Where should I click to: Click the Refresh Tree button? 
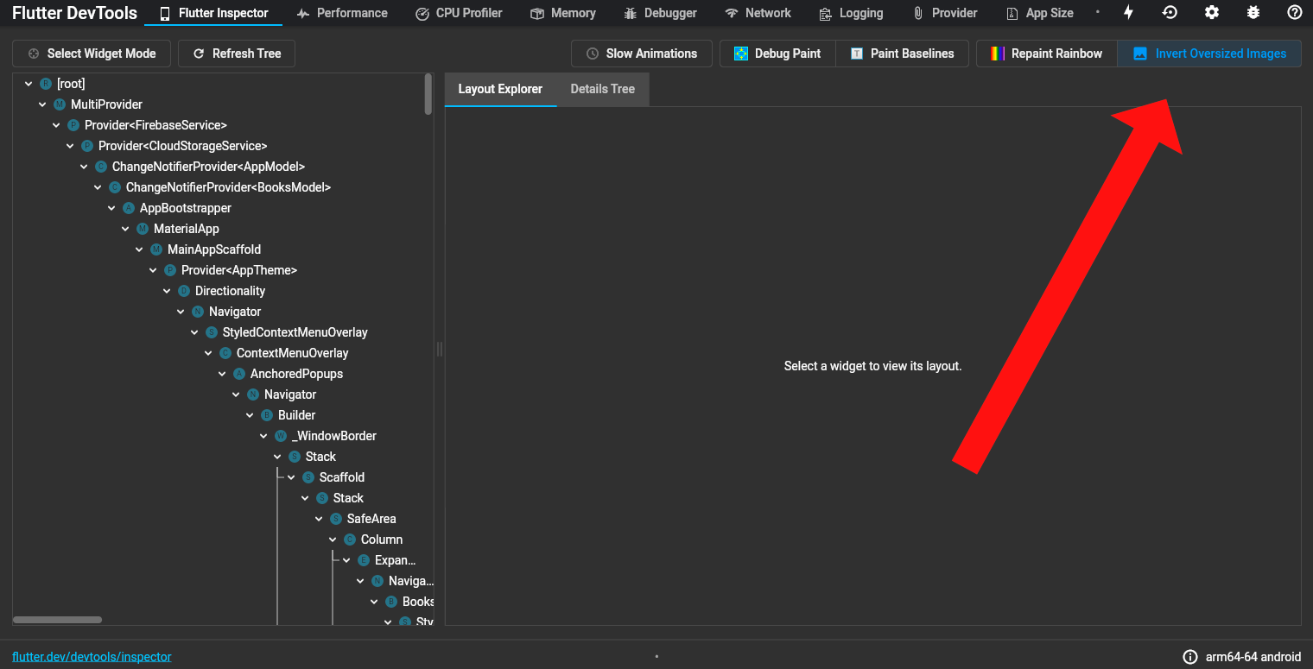[237, 54]
